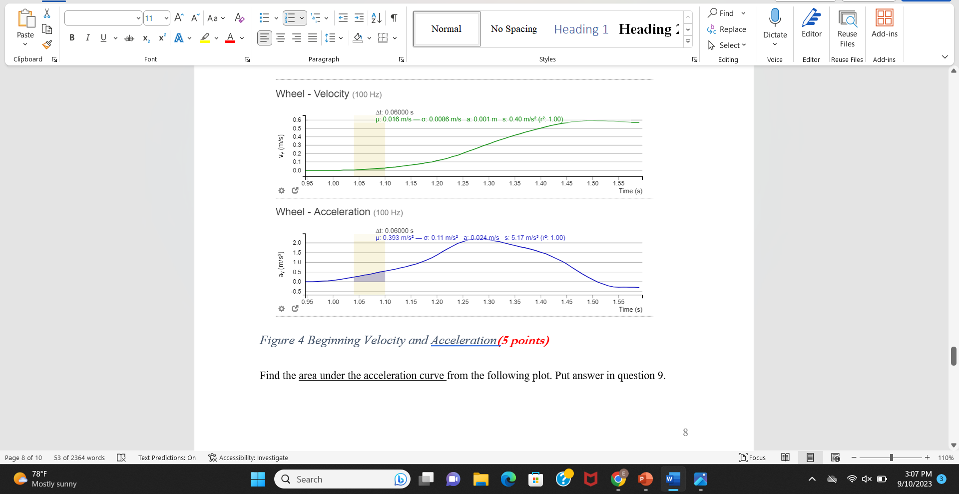The height and width of the screenshot is (494, 959).
Task: Open the Editor pane
Action: point(811,23)
